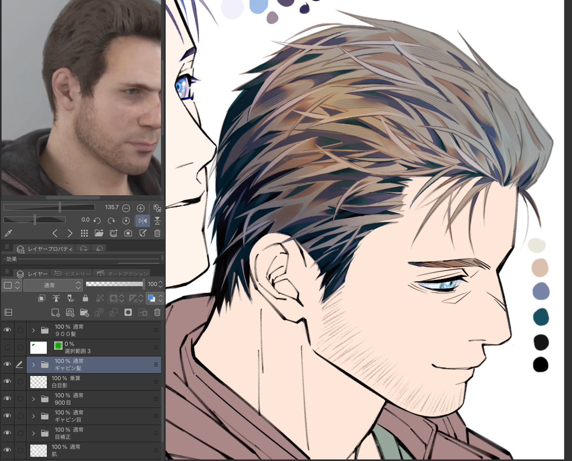Rotate sub view image right

tap(111, 221)
